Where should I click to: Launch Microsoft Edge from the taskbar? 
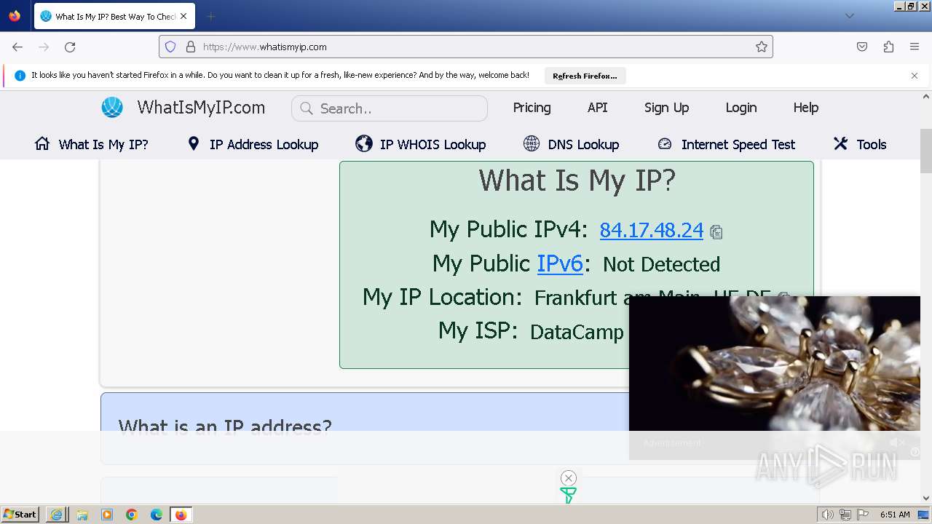(157, 515)
